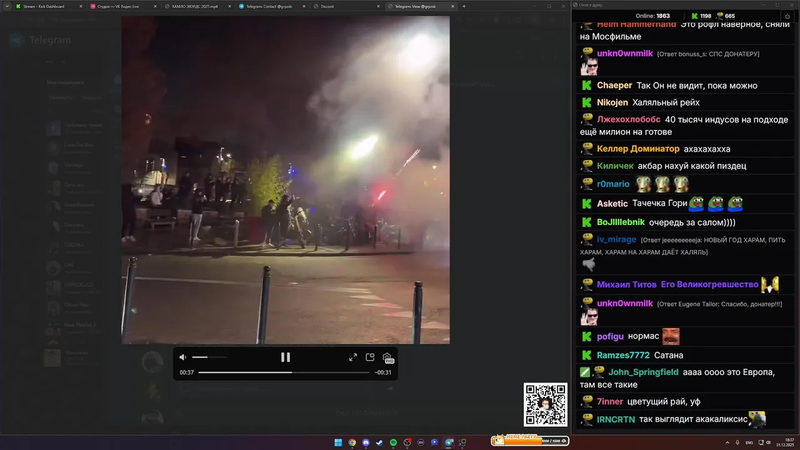Click the BoJIIIlebnik username
This screenshot has width=800, height=450.
[x=621, y=222]
